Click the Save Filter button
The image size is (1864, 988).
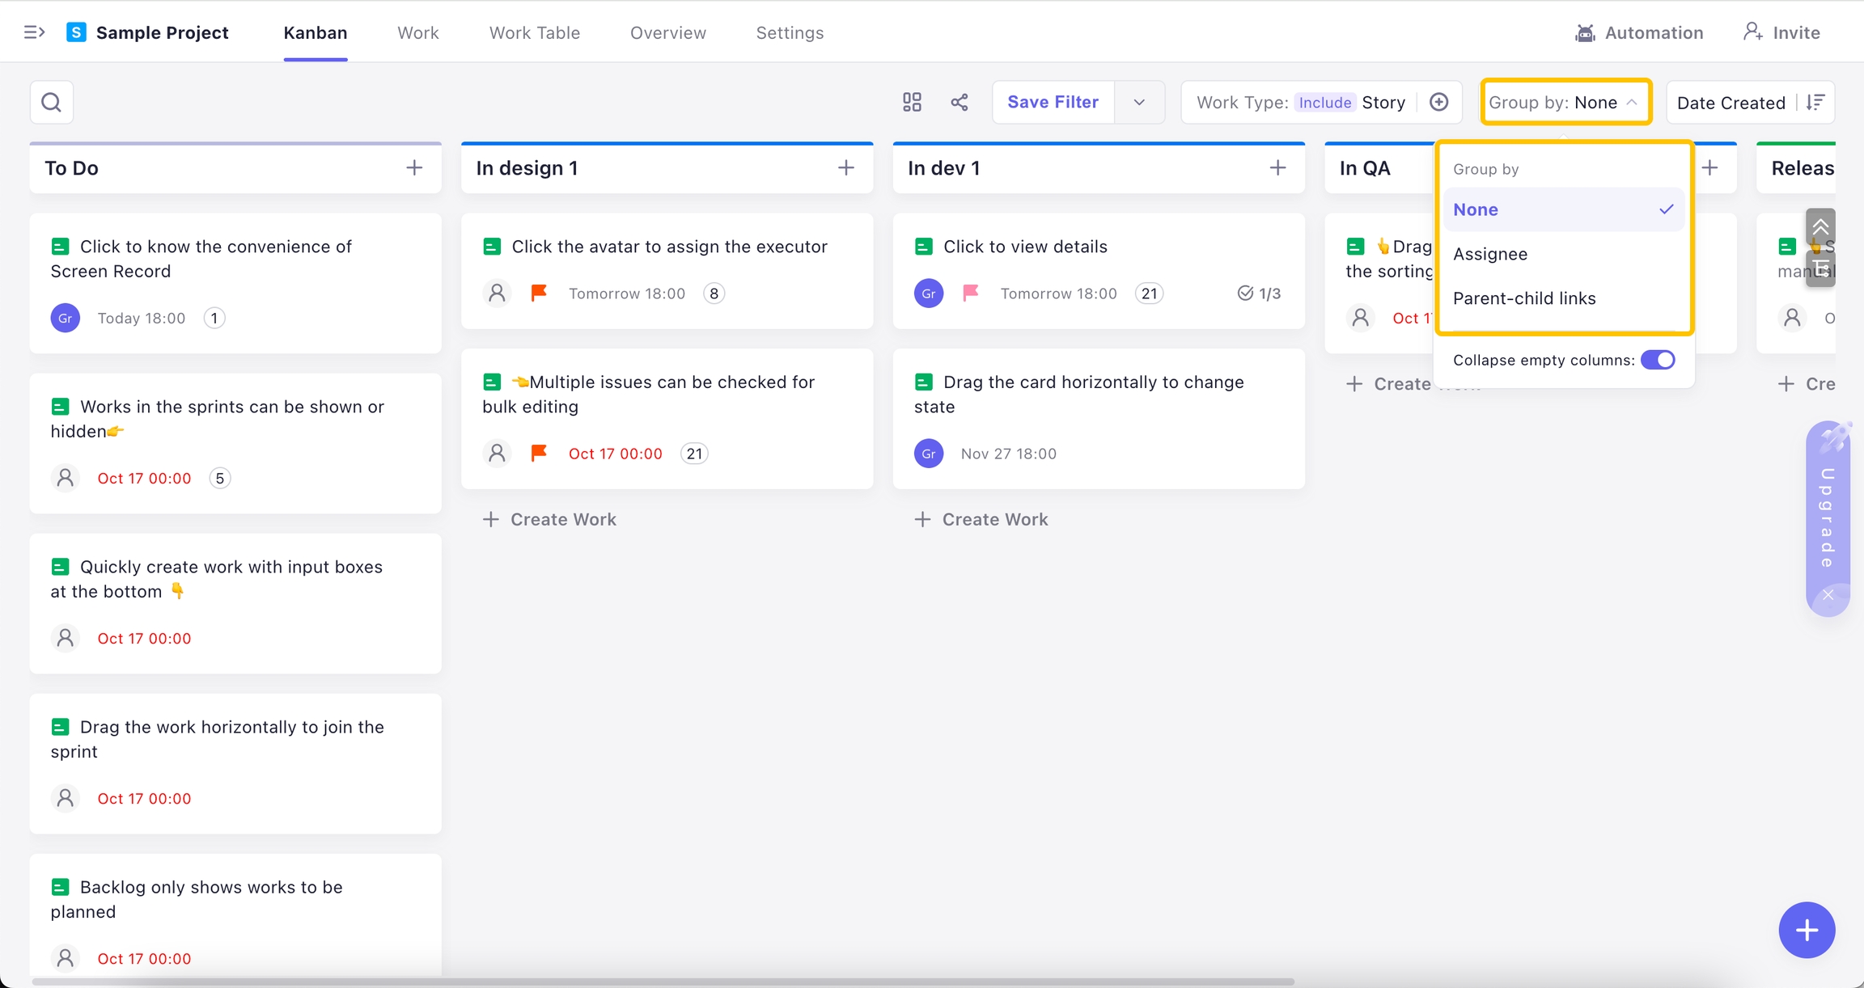[x=1053, y=103]
